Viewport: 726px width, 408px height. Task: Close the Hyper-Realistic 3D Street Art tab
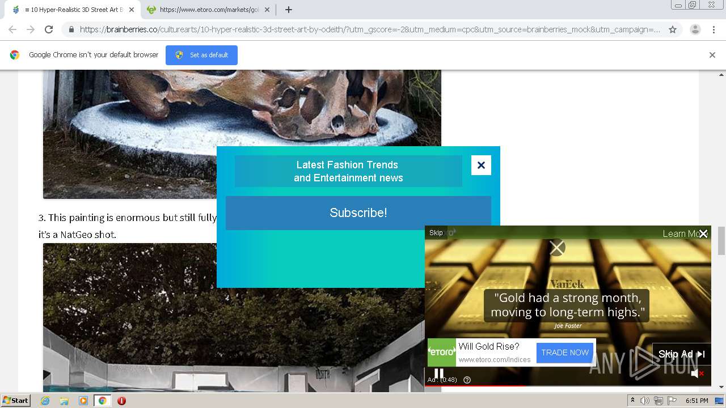132,10
